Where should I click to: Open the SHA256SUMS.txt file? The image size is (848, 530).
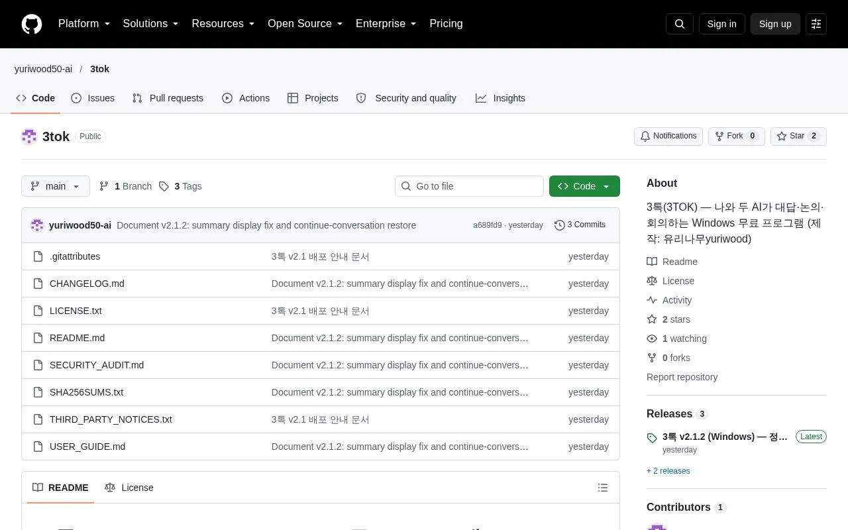[86, 392]
